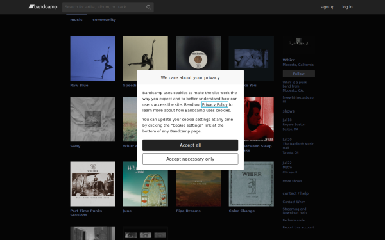The width and height of the screenshot is (385, 240).
Task: Open the Jul 18 Royale Boston show
Action: point(294,124)
